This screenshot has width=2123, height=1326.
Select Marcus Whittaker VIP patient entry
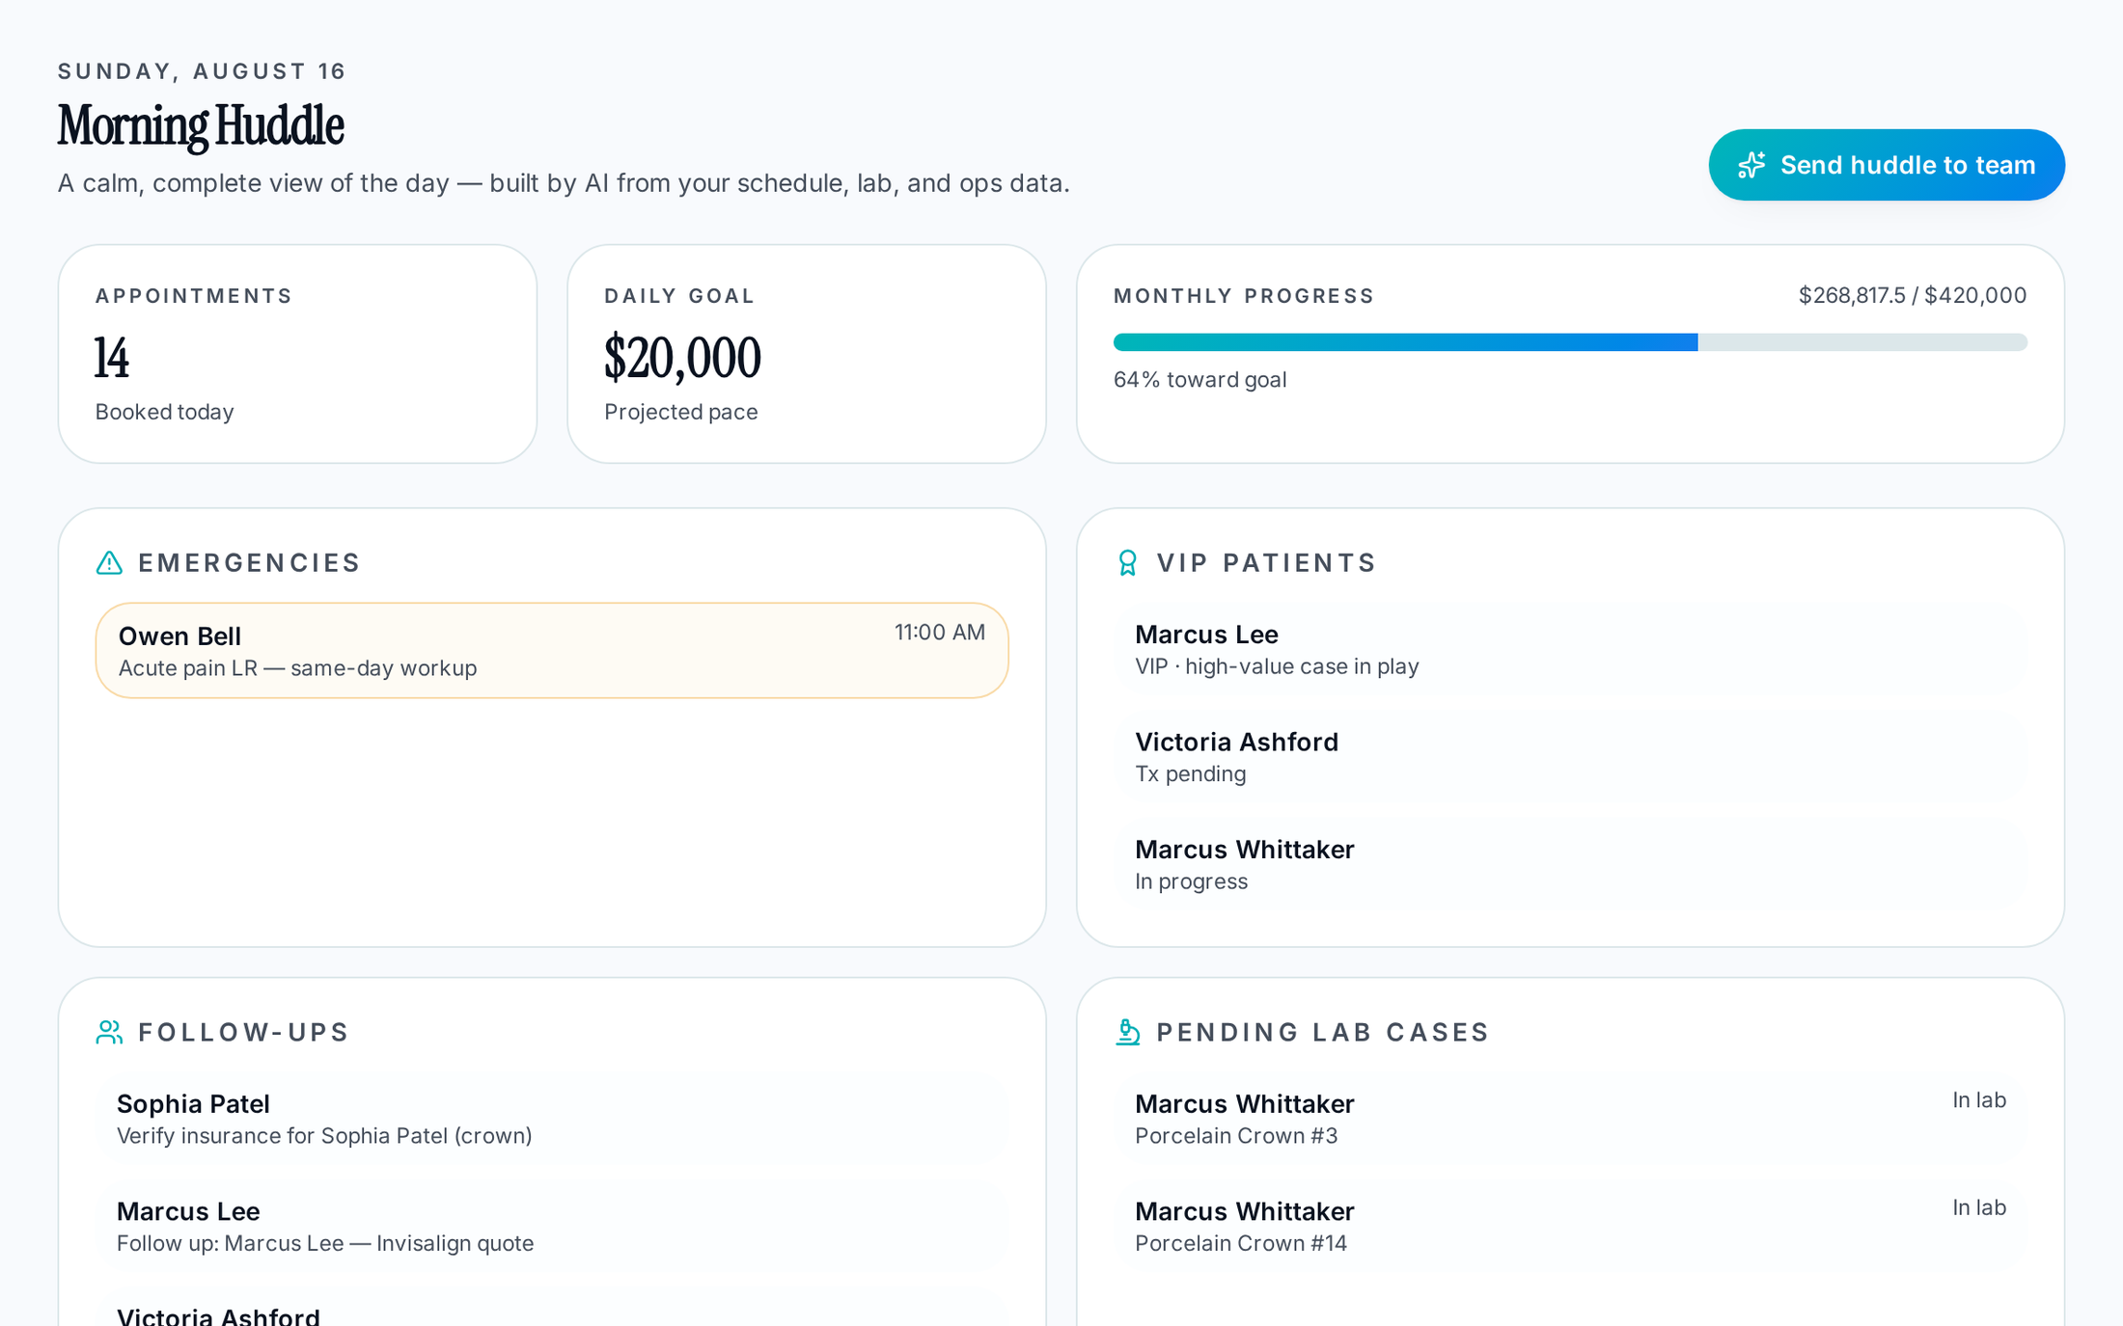[1570, 864]
